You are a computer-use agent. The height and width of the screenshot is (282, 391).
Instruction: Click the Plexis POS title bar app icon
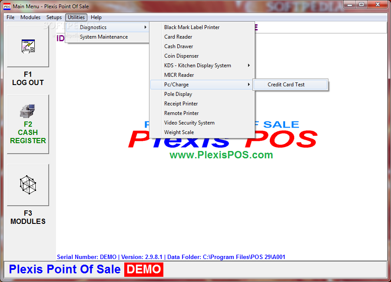coord(7,6)
